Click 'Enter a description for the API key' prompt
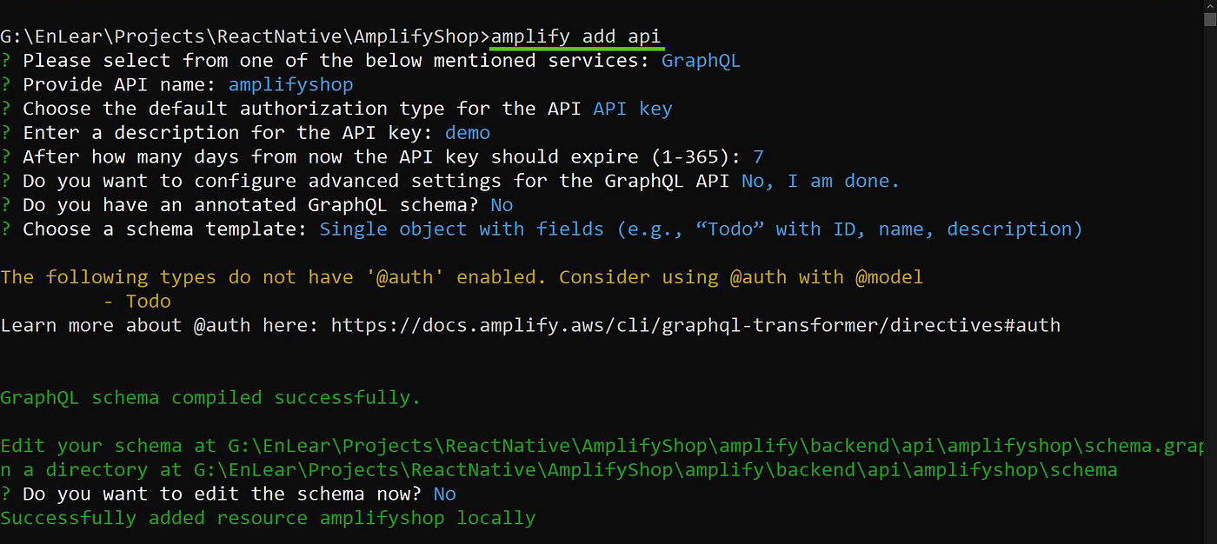Screen dimensions: 1217x544 [x=229, y=133]
